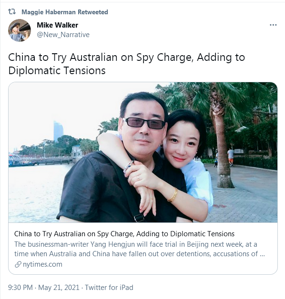Image resolution: width=285 pixels, height=299 pixels.
Task: Open the nytimes.com domain link
Action: coord(42,264)
